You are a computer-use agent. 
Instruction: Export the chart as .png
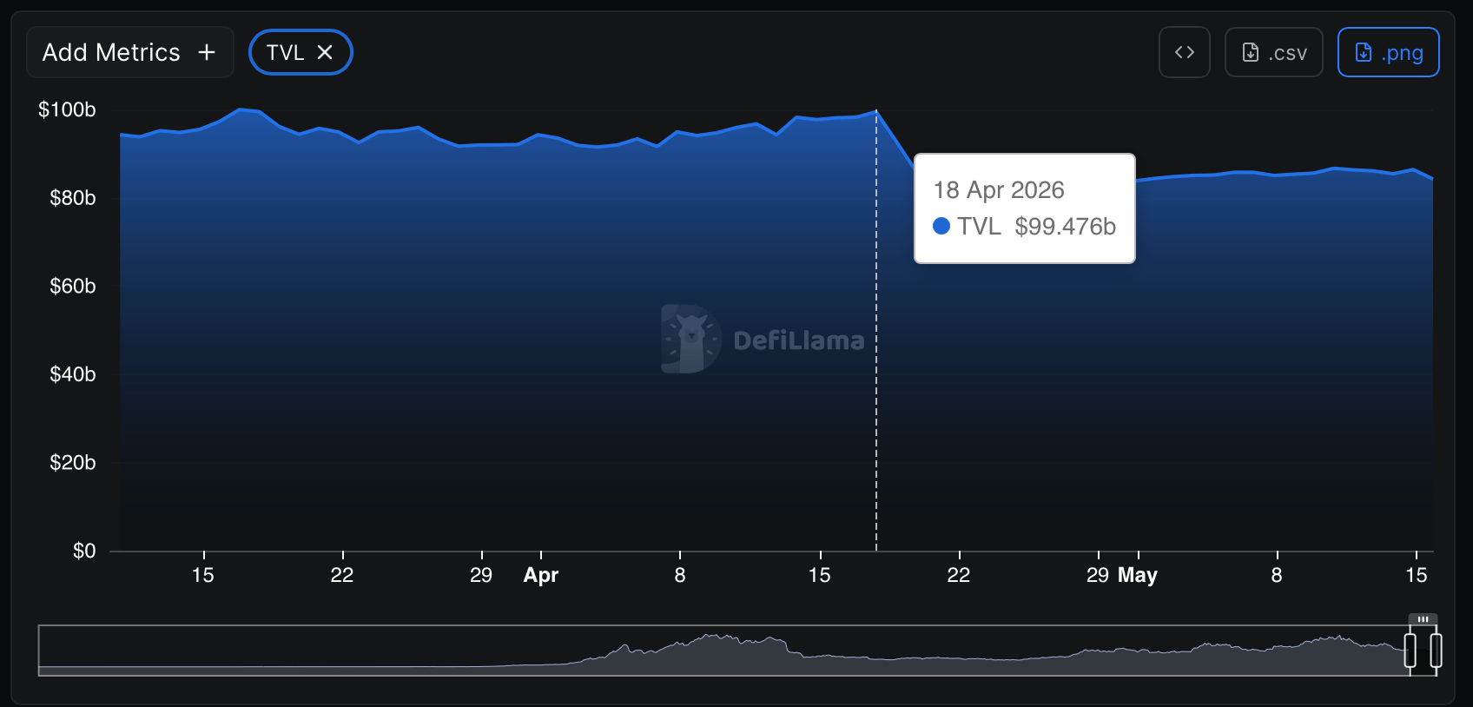pyautogui.click(x=1388, y=52)
